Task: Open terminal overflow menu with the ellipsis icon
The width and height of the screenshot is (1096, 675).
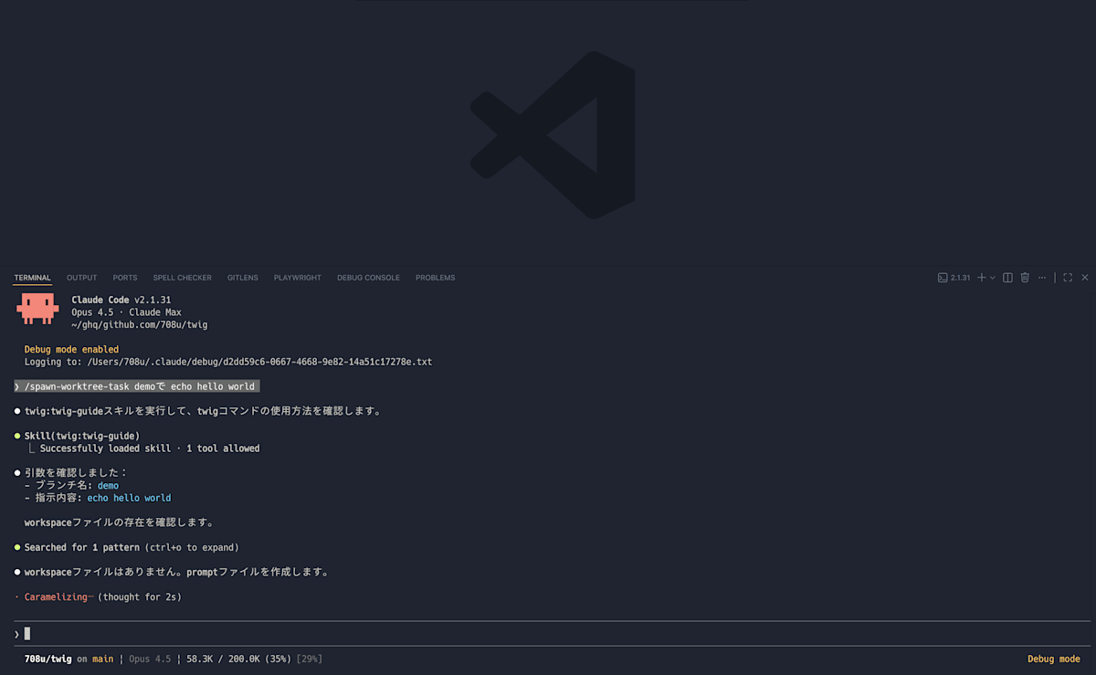Action: click(1042, 277)
